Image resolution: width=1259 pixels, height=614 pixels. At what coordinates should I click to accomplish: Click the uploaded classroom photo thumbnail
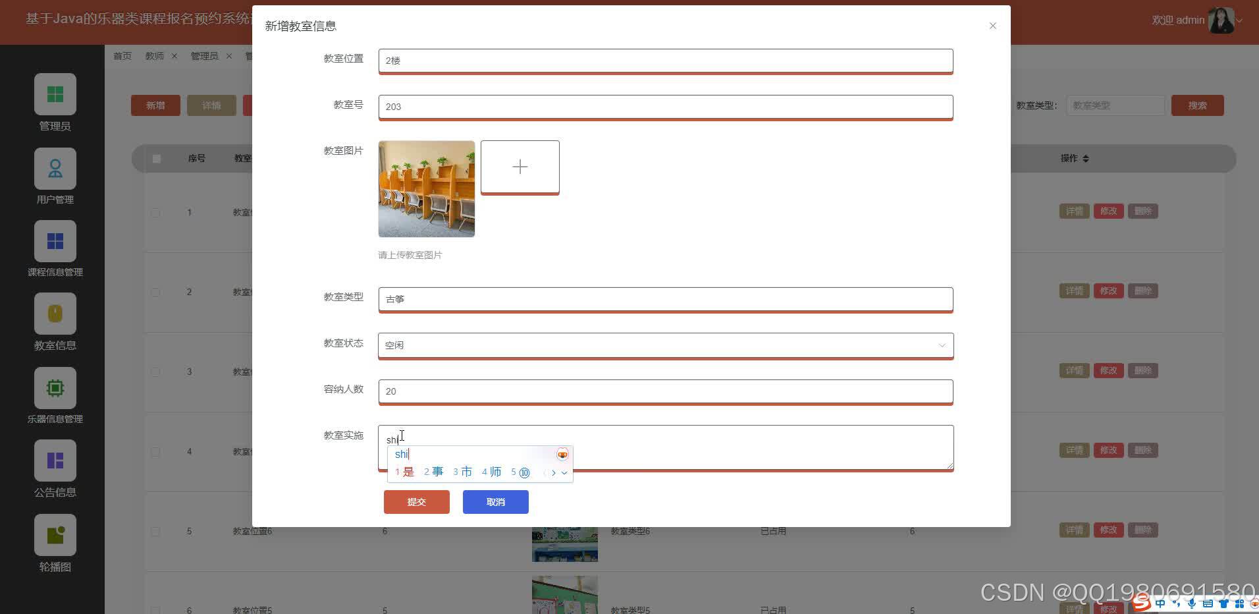427,189
